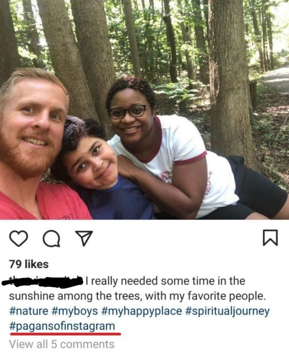The image size is (289, 355).
Task: Open the #pagansofinstagram hashtag
Action: coord(62,326)
